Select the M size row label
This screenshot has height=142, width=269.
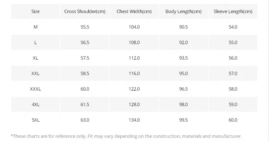tap(36, 27)
